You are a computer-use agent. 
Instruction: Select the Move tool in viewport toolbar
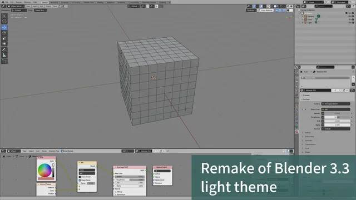pyautogui.click(x=4, y=27)
